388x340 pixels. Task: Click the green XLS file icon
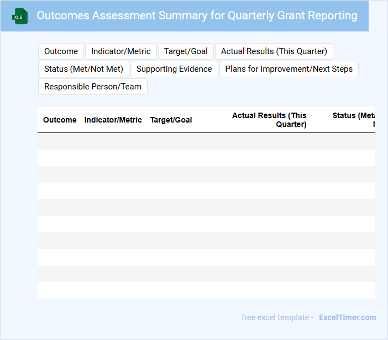pyautogui.click(x=20, y=16)
